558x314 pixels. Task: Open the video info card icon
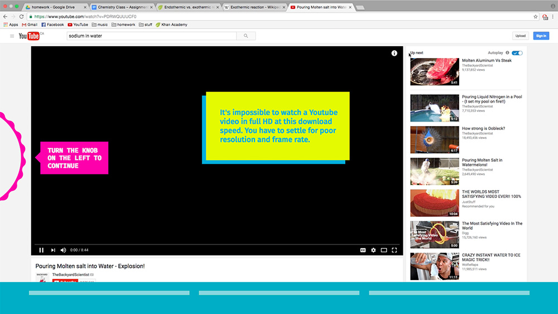pos(395,53)
